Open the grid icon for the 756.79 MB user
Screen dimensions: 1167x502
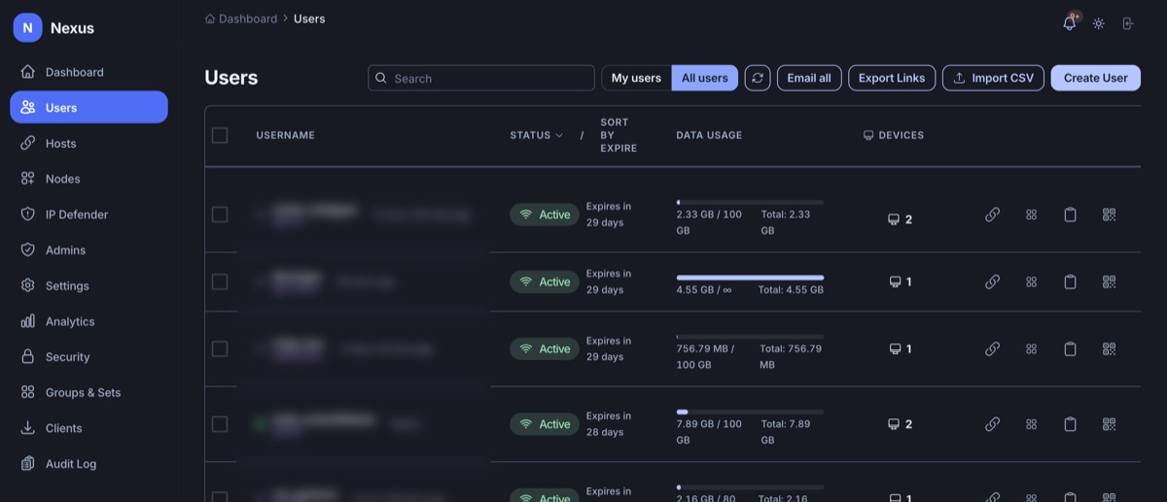coord(1032,348)
